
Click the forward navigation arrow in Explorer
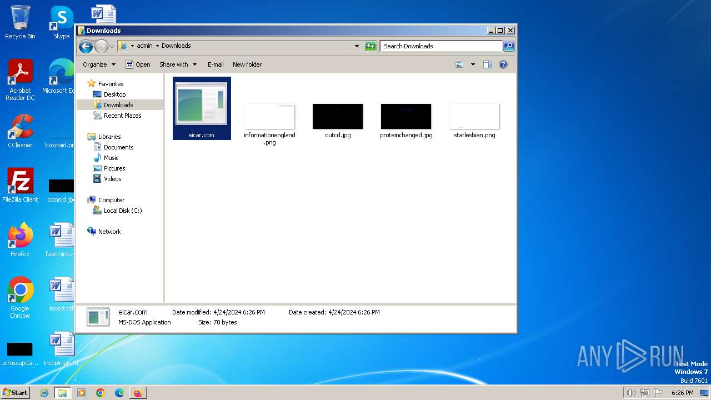(x=101, y=46)
